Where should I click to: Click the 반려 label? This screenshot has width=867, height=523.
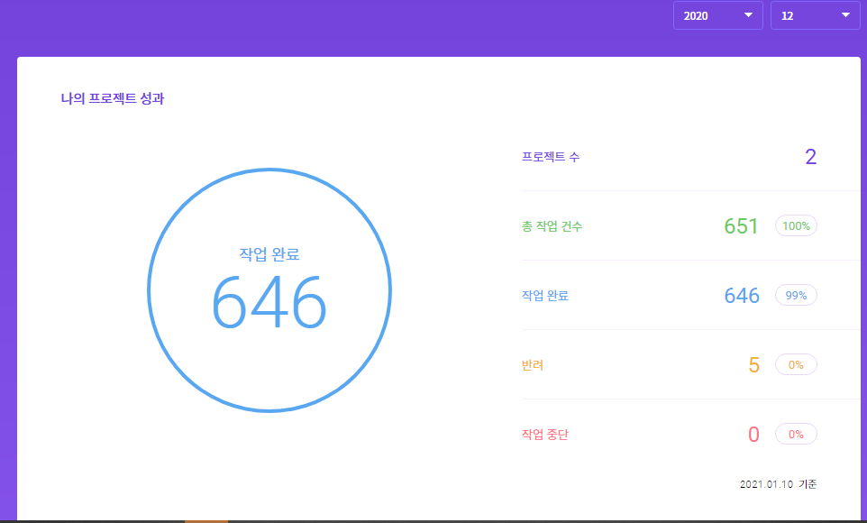click(533, 365)
